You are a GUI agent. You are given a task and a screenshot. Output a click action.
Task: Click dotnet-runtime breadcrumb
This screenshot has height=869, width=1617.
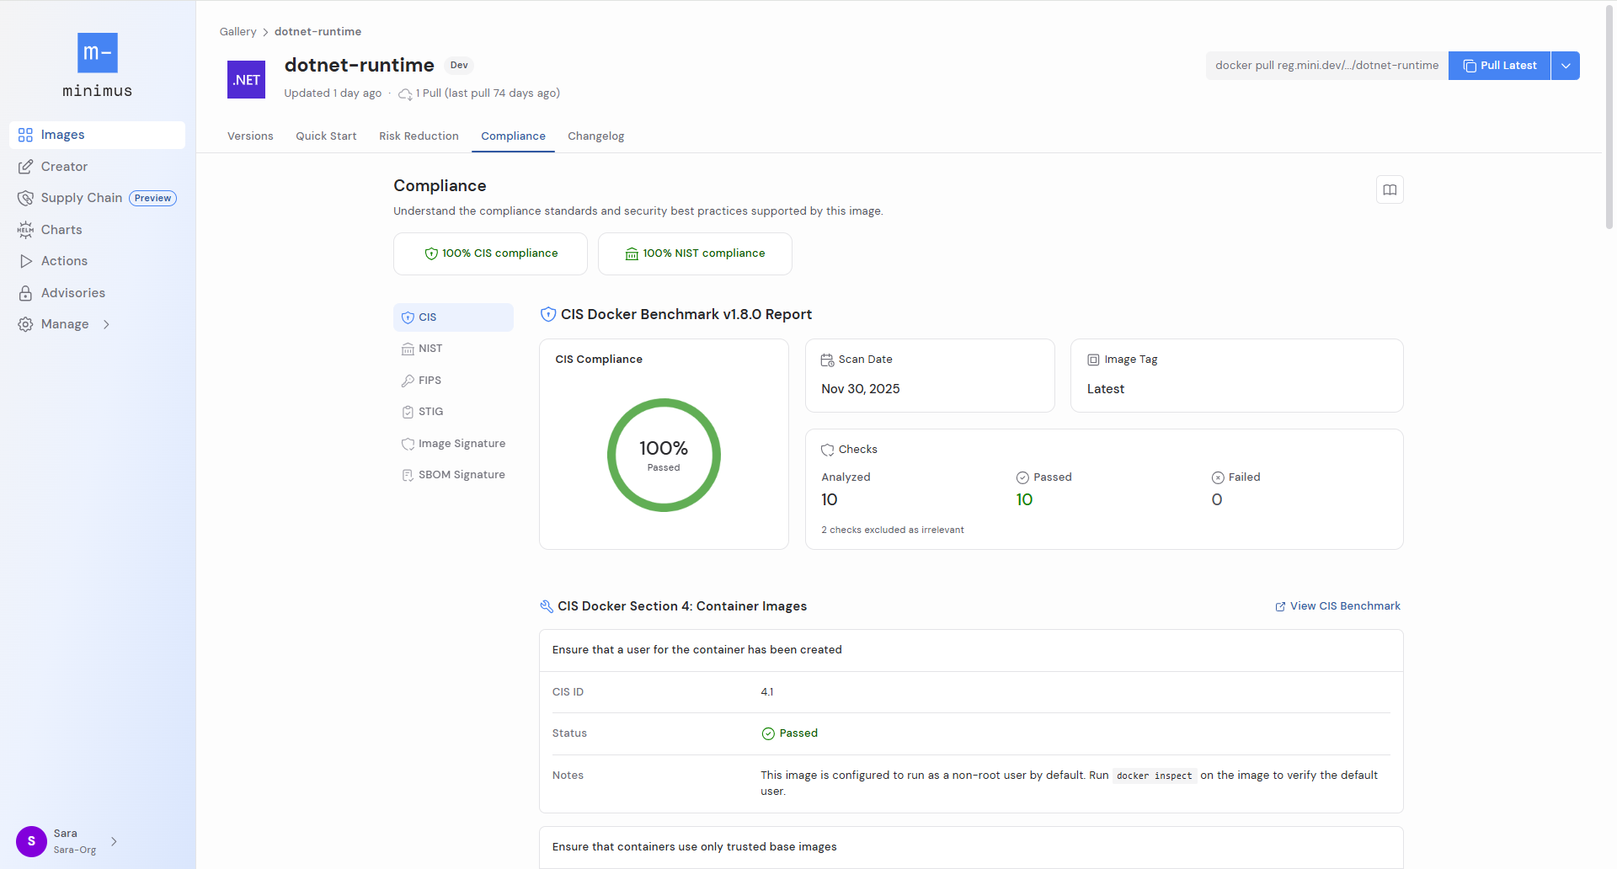coord(318,31)
